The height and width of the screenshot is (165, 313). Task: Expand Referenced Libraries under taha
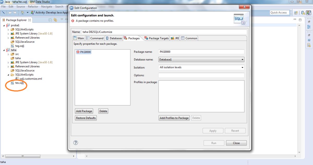[8, 66]
